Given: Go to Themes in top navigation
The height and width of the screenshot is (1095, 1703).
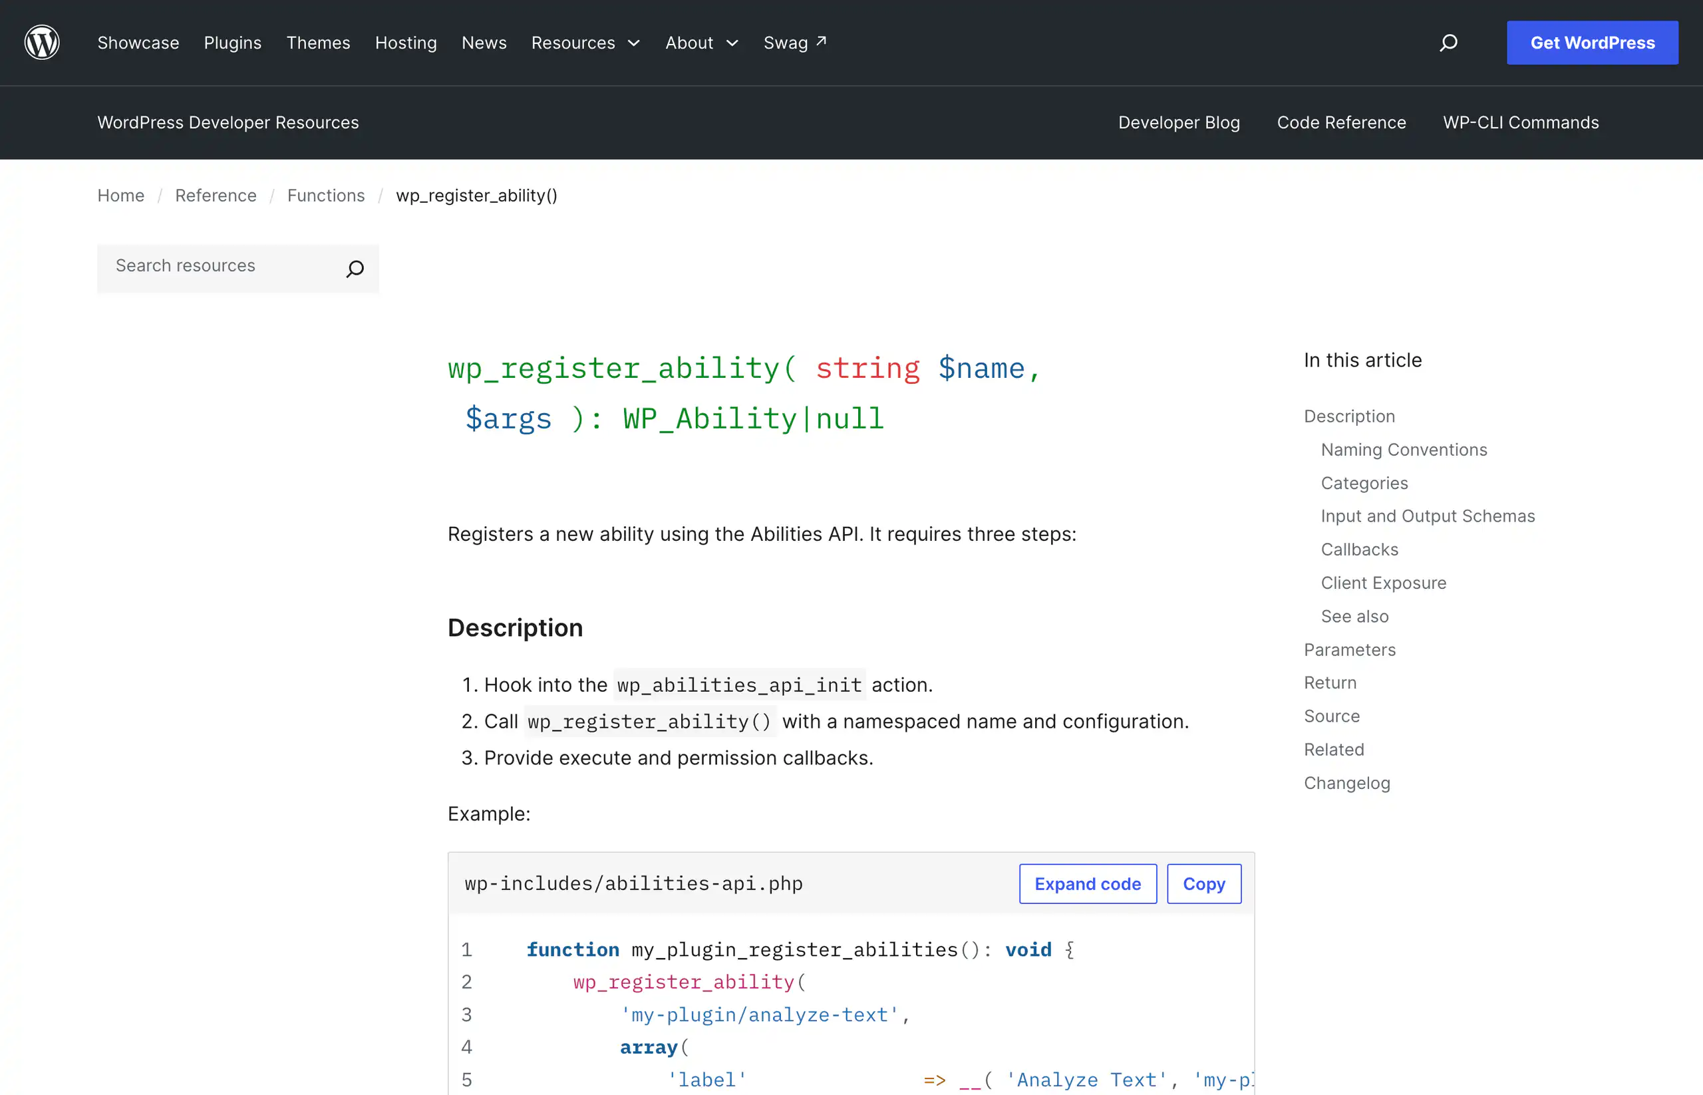Looking at the screenshot, I should (x=318, y=43).
